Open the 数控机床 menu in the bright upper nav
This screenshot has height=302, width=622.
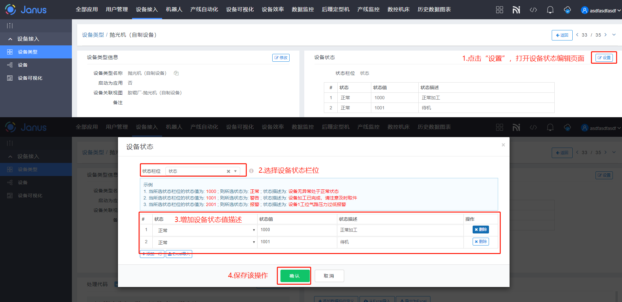[x=398, y=9]
